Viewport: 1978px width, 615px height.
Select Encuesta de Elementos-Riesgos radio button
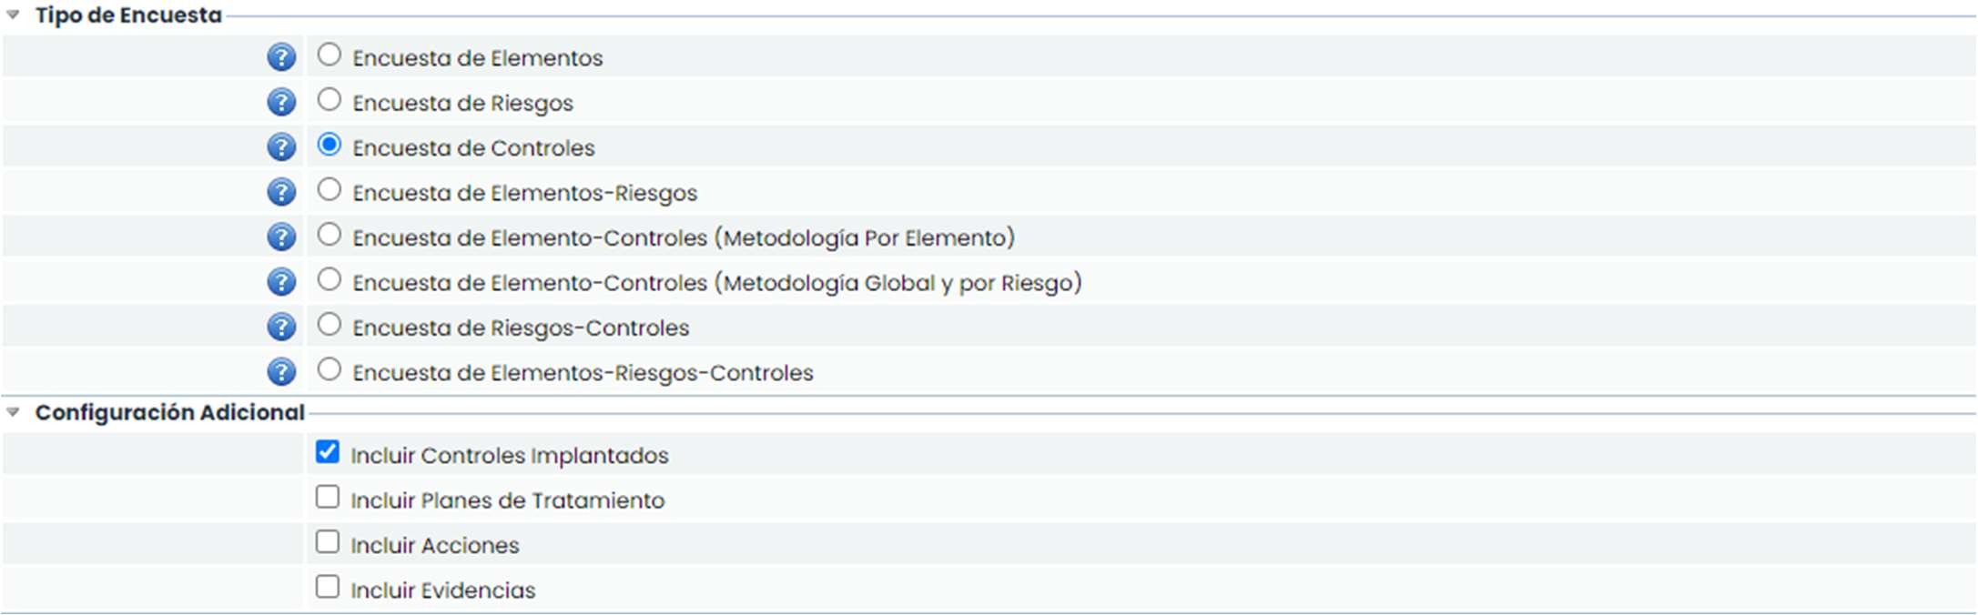click(330, 189)
